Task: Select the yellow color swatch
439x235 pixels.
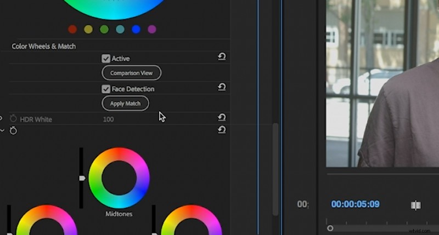Action: pos(88,30)
